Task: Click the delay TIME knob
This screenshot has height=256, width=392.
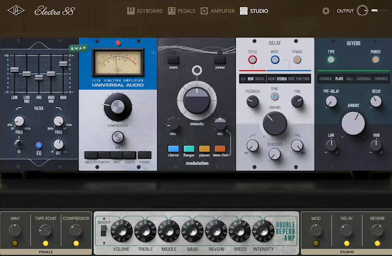Action: pyautogui.click(x=297, y=101)
